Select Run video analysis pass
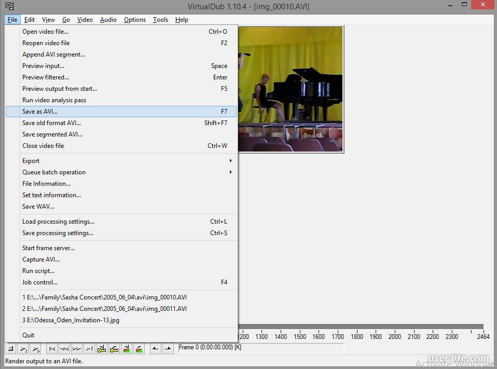 121,100
